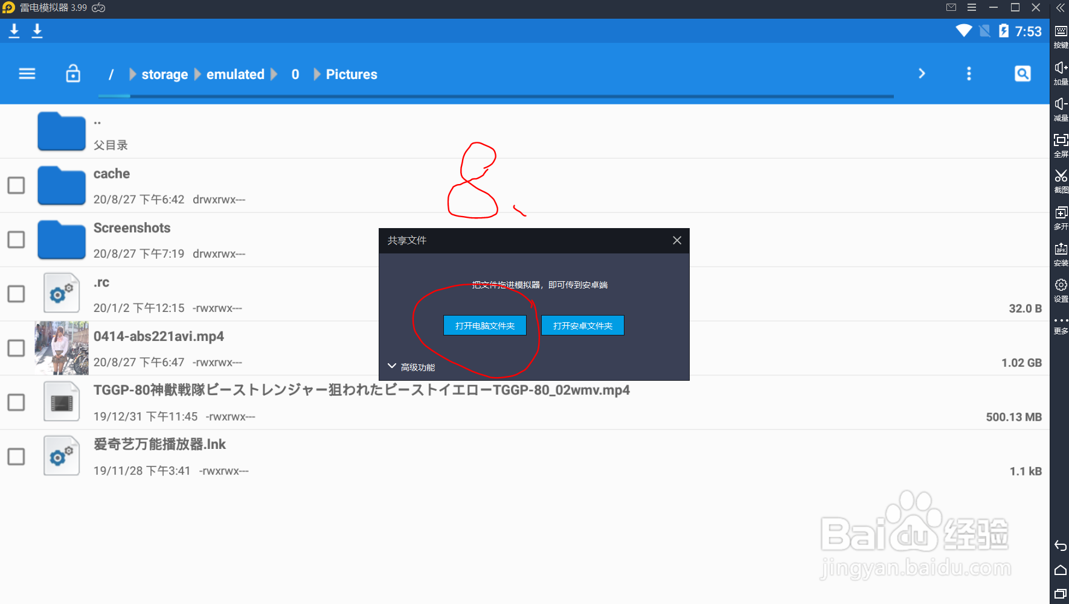Image resolution: width=1069 pixels, height=604 pixels.
Task: Open the file search icon
Action: click(1022, 74)
